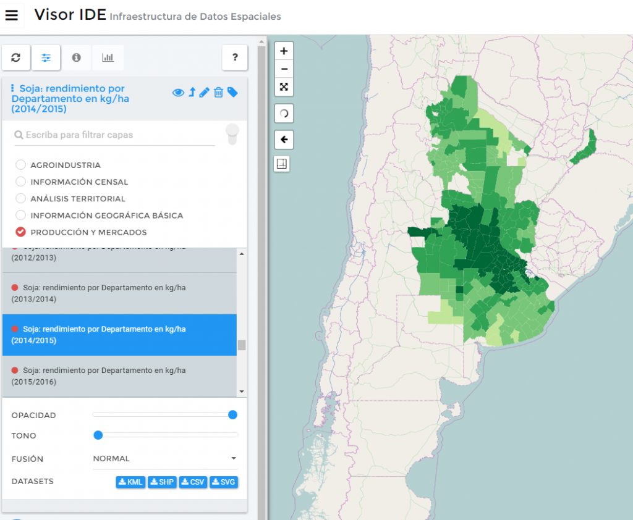Collapse the sidebar with the left arrow button
The width and height of the screenshot is (633, 520).
[283, 140]
